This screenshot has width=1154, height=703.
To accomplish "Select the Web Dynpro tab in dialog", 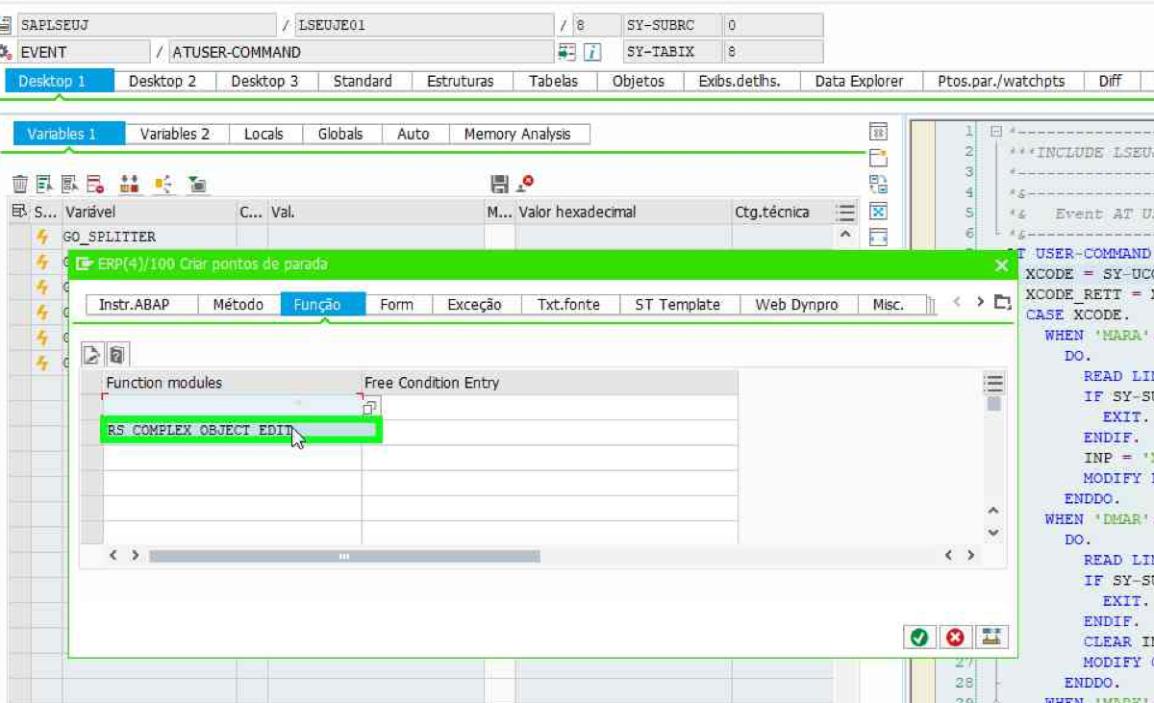I will click(797, 304).
